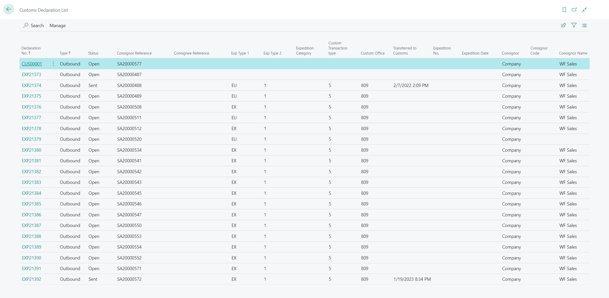This screenshot has height=298, width=609.
Task: Open page in new window icon
Action: [574, 10]
